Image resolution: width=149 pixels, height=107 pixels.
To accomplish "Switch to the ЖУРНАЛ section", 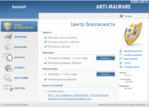I will click(19, 57).
